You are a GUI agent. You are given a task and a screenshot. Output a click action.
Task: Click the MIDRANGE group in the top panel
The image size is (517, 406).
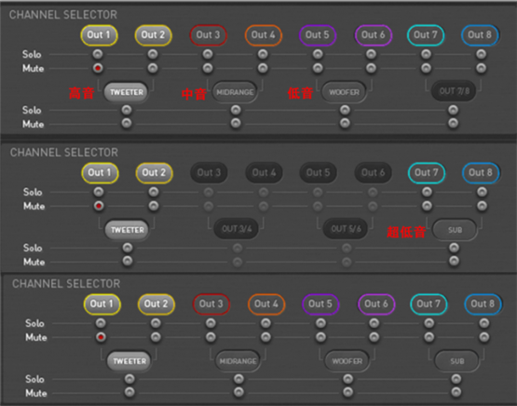click(235, 92)
